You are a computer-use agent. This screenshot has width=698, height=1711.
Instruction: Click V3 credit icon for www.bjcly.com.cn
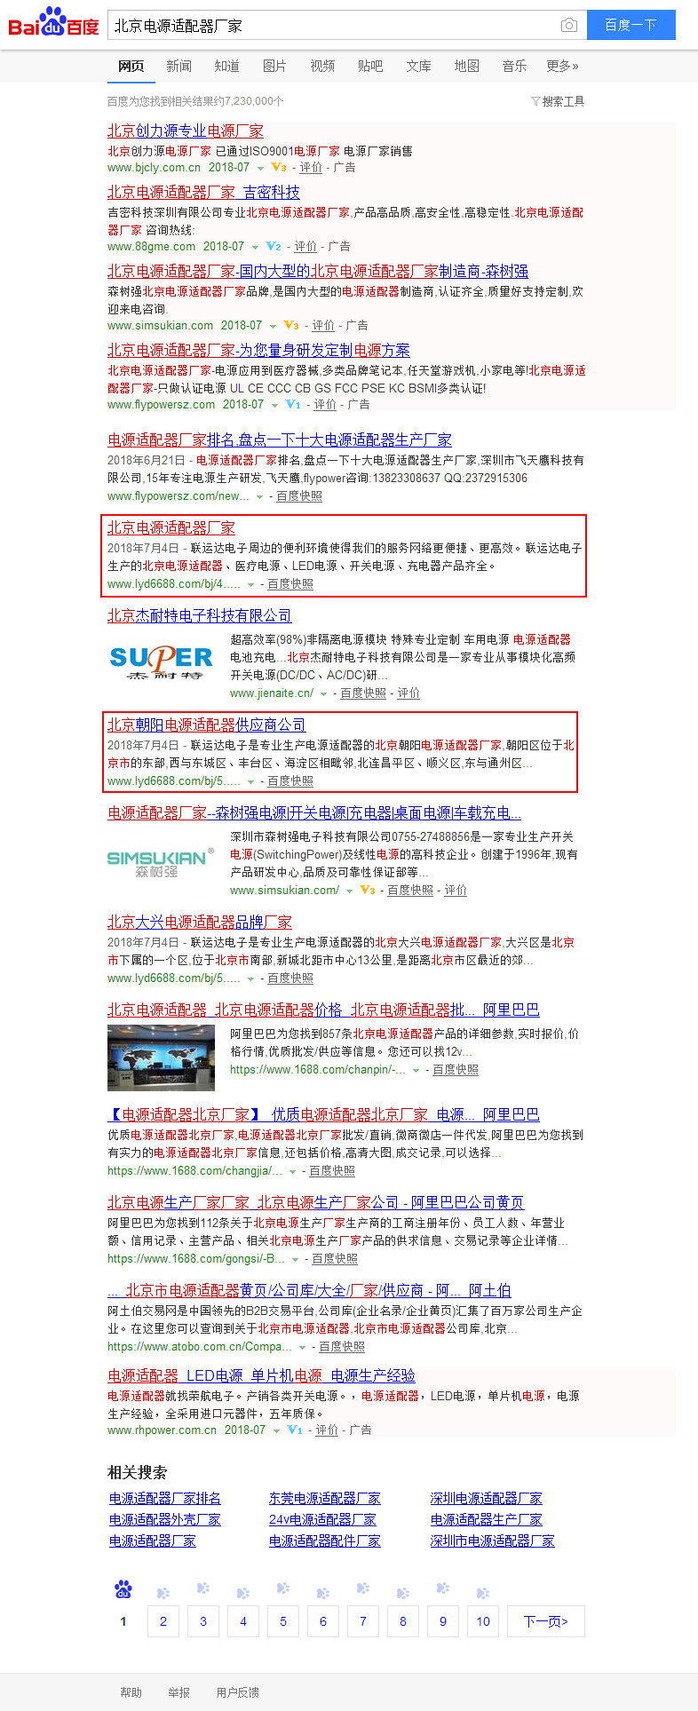[279, 167]
